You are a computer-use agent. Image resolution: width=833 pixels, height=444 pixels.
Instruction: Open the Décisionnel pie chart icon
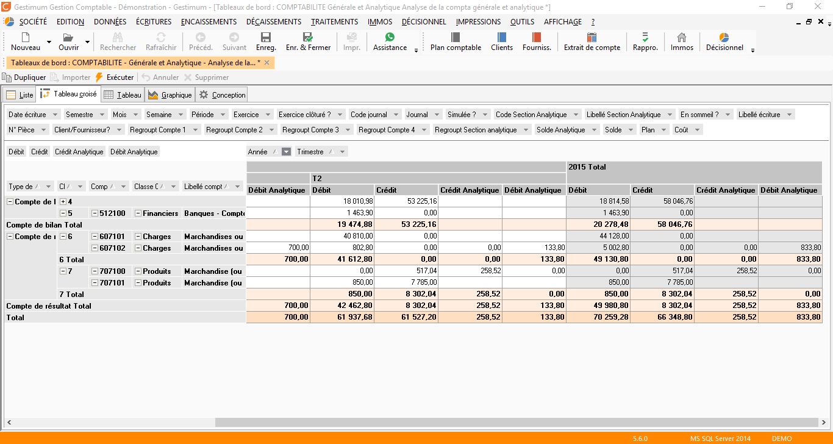(724, 37)
